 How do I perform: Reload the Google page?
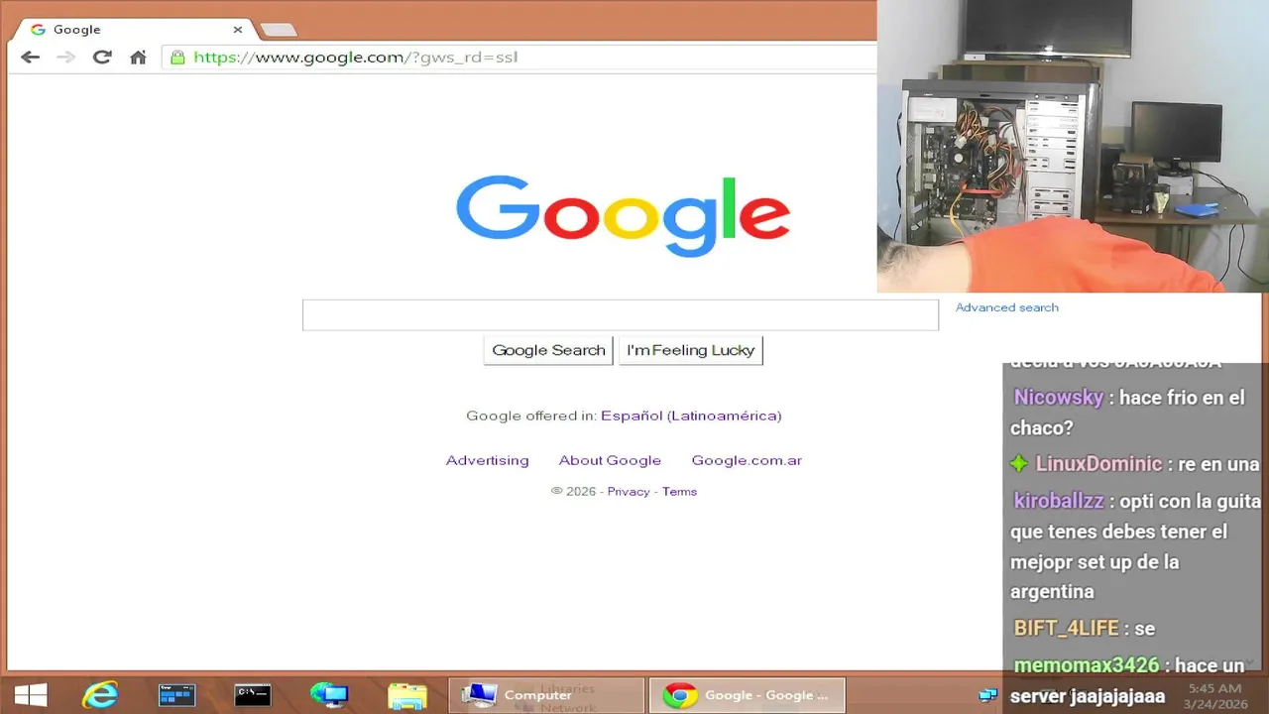[102, 57]
